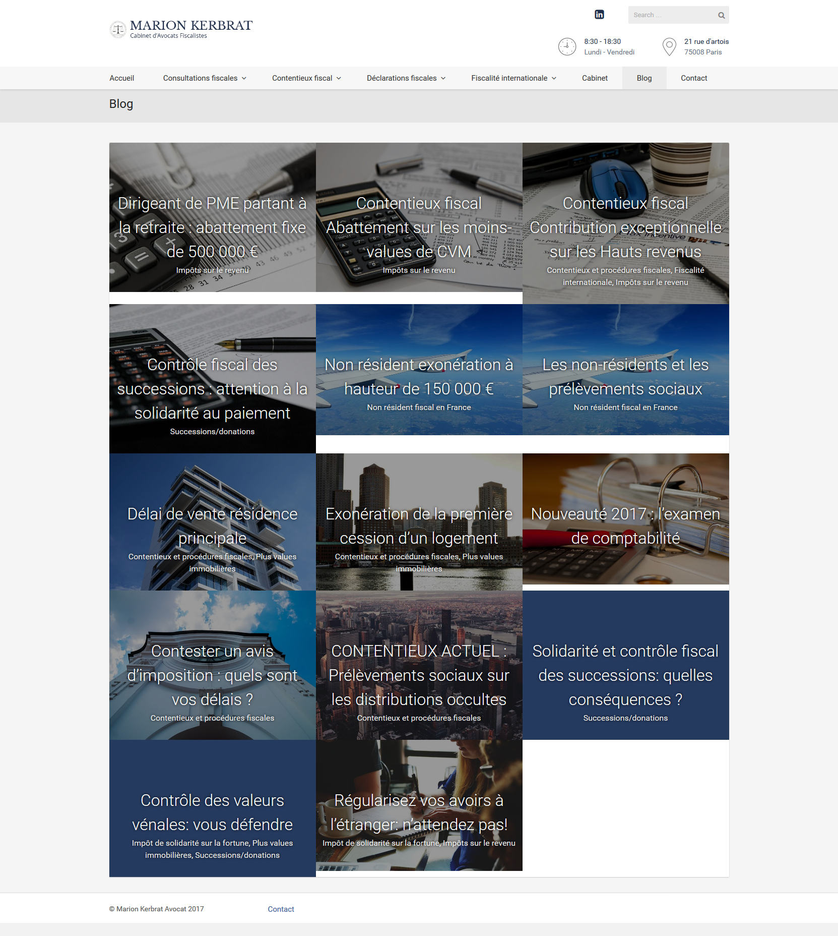This screenshot has width=838, height=936.
Task: Click the search magnifier icon
Action: pyautogui.click(x=721, y=15)
